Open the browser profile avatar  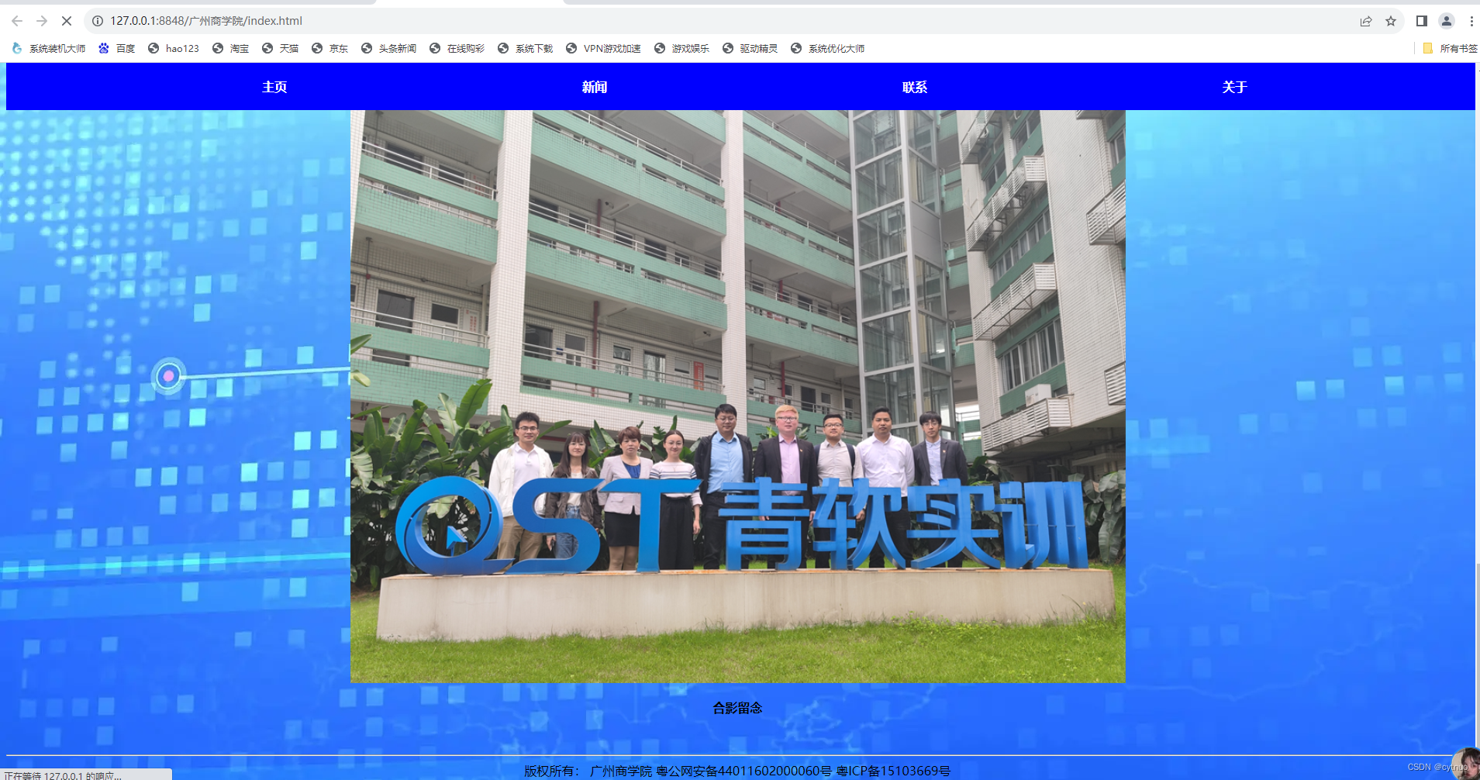coord(1447,21)
